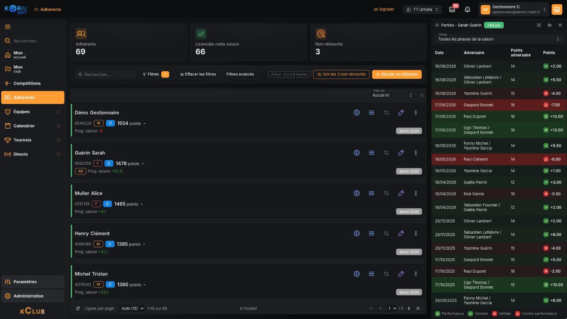Toggle favorite star for Tournois
Viewport: 567px width, 319px height.
click(58, 140)
